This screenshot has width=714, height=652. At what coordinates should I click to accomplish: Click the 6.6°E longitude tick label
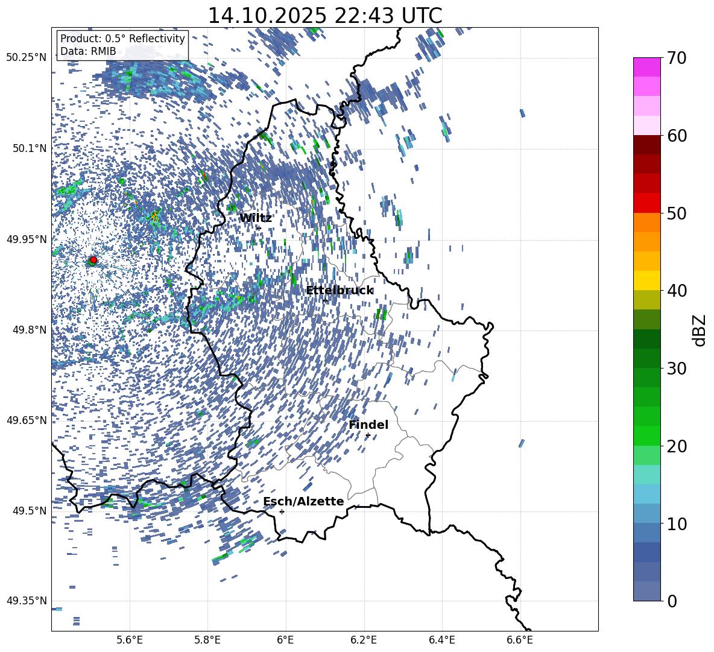[520, 640]
